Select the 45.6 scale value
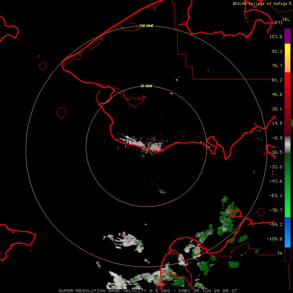The width and height of the screenshot is (293, 293). 277,94
